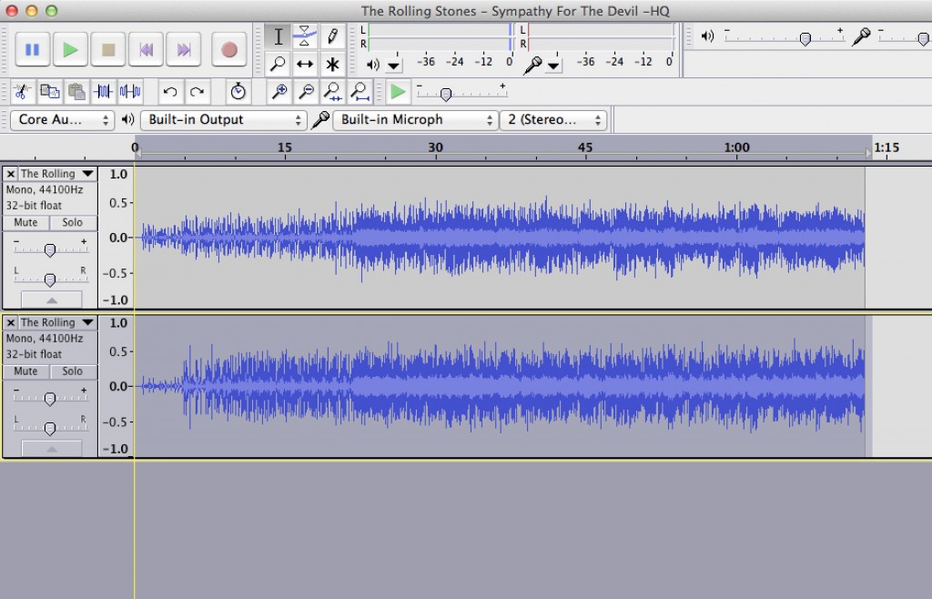Close the second track with its X button

(11, 322)
